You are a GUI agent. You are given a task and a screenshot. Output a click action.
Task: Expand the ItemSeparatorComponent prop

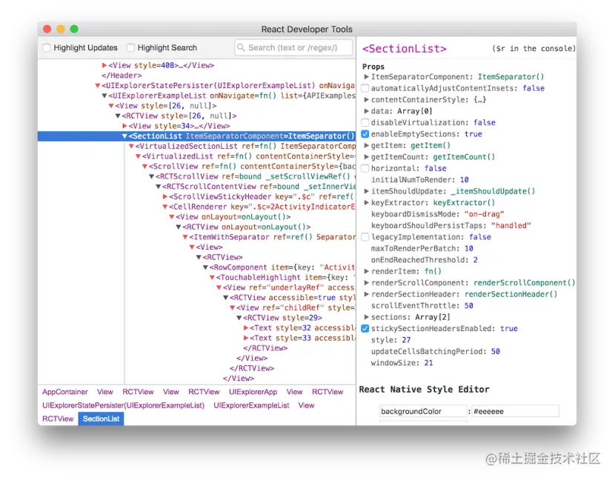[366, 77]
